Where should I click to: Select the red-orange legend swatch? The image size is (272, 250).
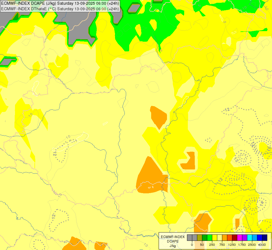point(230,237)
